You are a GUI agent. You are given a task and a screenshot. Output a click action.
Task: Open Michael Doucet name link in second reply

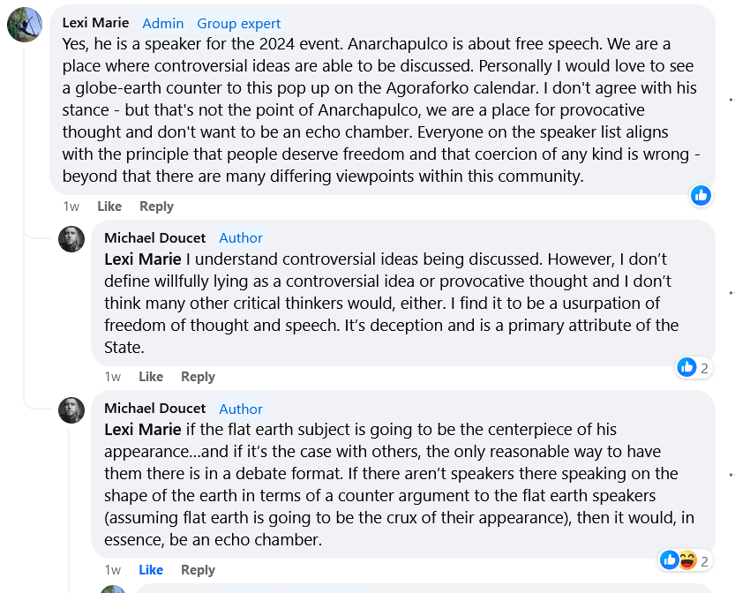[x=154, y=409]
